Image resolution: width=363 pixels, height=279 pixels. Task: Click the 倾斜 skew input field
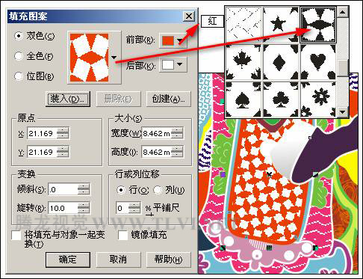click(x=63, y=190)
